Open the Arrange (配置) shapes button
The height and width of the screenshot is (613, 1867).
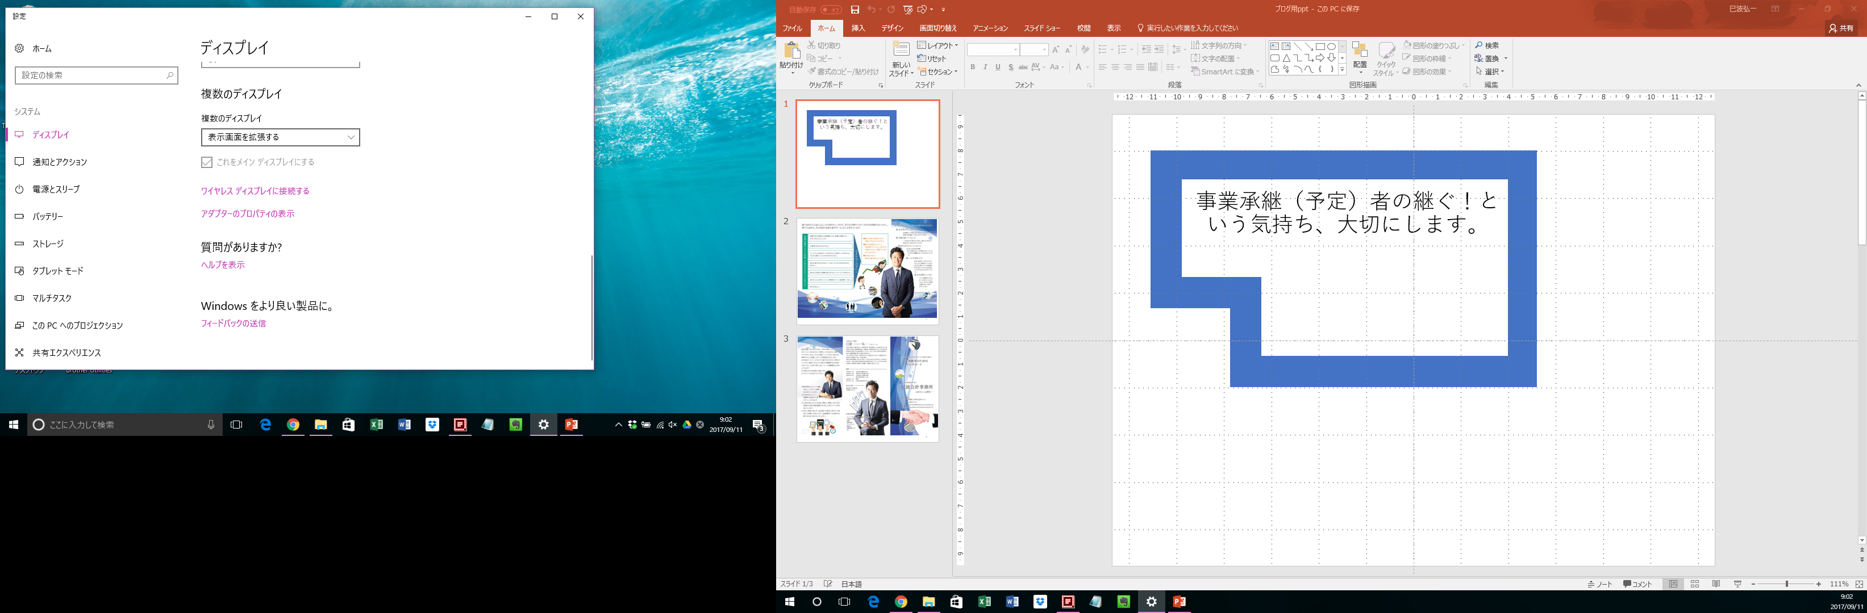pos(1360,57)
